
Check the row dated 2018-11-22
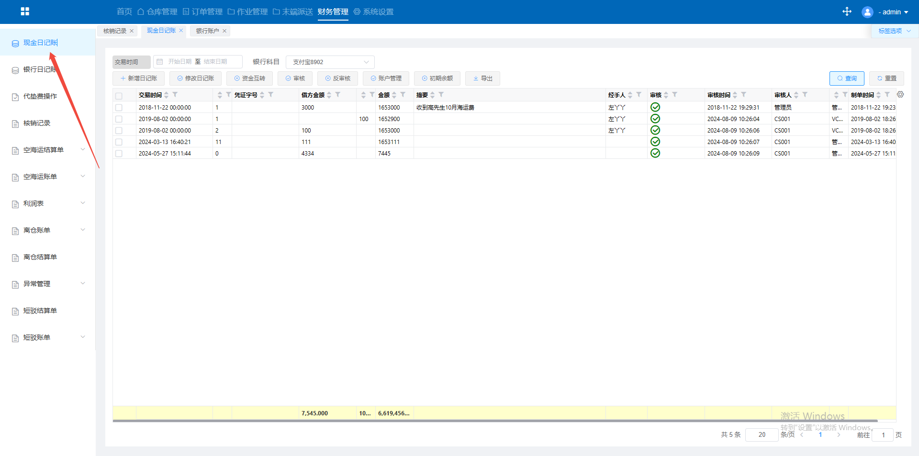pyautogui.click(x=119, y=108)
